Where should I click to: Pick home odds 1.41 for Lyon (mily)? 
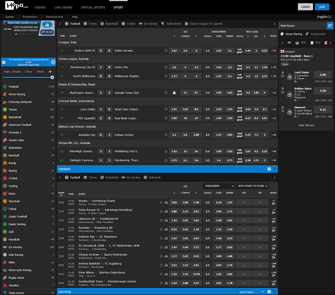click(174, 109)
